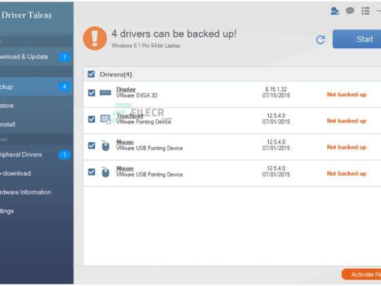Image resolution: width=381 pixels, height=286 pixels.
Task: Open the Settings sidebar item
Action: (x=37, y=211)
